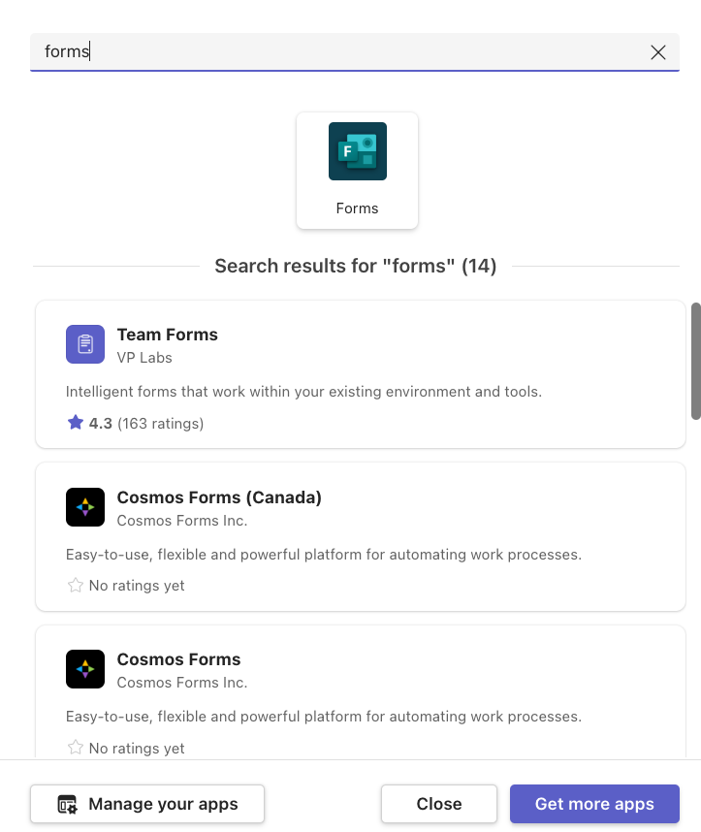Open the Cosmos Forms (Canada) title
The image size is (701, 832).
219,497
